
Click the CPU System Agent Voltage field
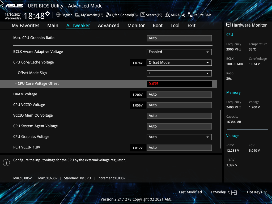[x=179, y=126]
